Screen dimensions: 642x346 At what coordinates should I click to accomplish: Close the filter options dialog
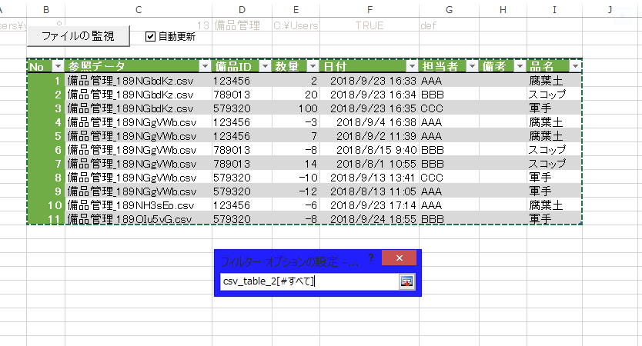click(399, 259)
